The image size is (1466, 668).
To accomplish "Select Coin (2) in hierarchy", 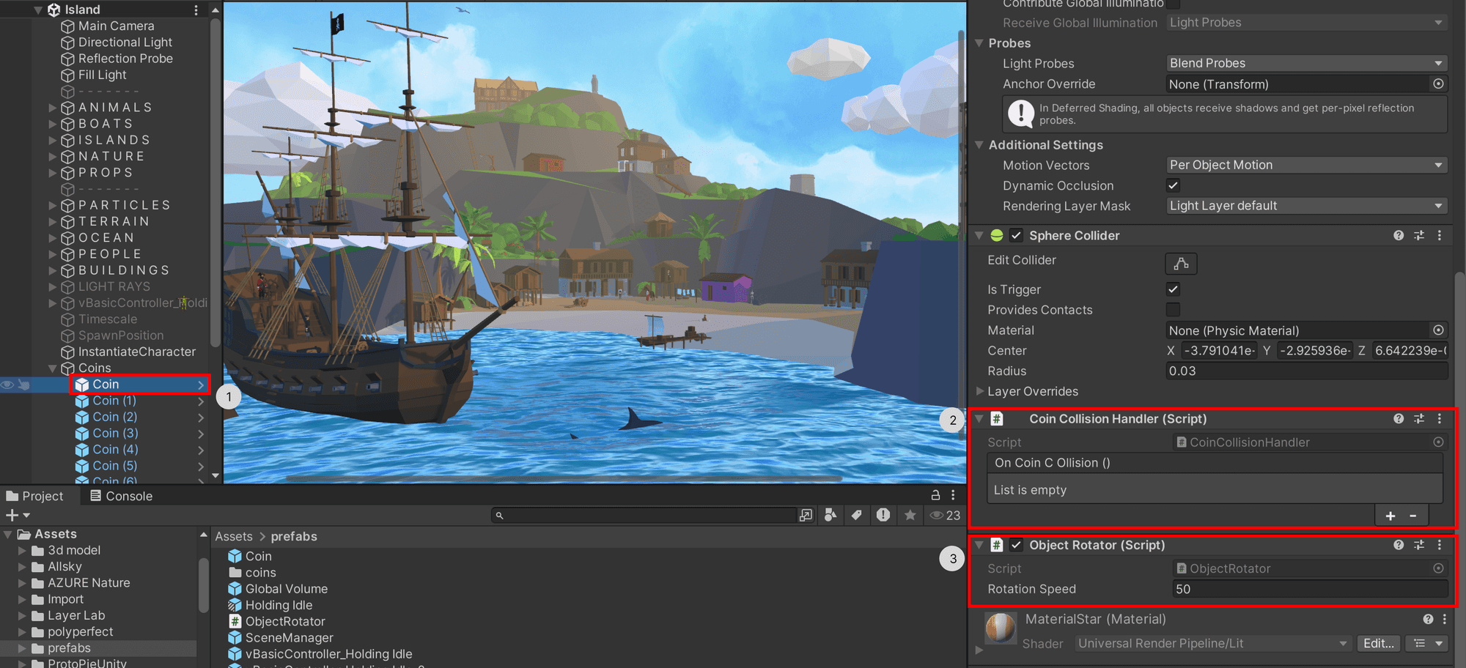I will tap(114, 417).
